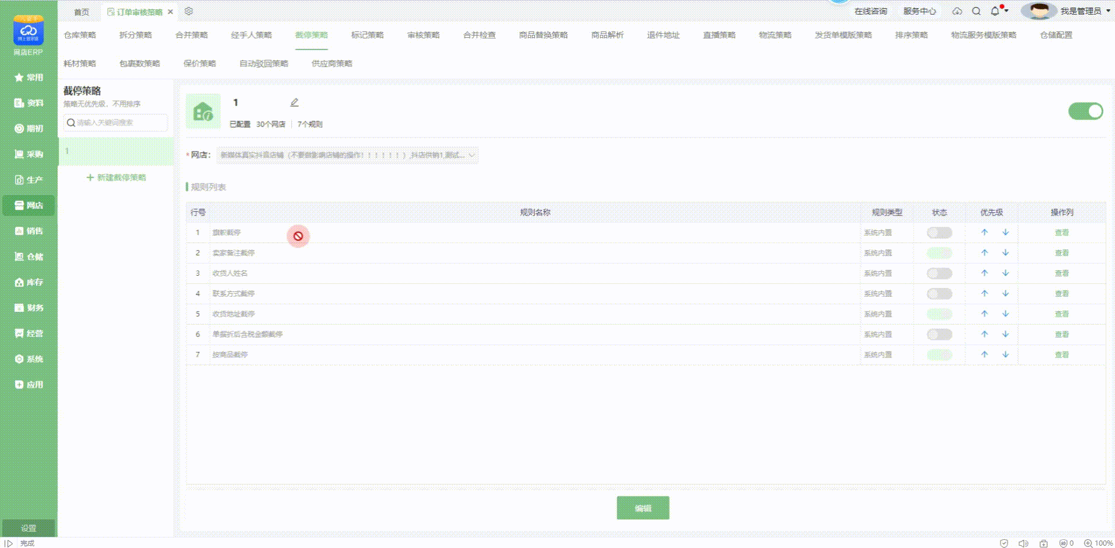Image resolution: width=1115 pixels, height=548 pixels.
Task: Click the 设置 button at sidebar bottom
Action: coord(29,528)
